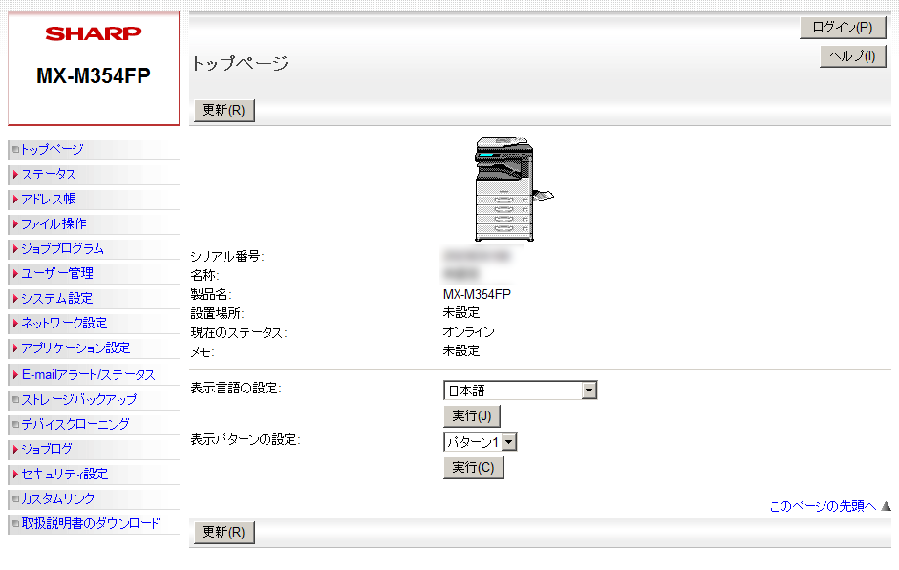Click the square bullet beside トップページ

coord(16,150)
